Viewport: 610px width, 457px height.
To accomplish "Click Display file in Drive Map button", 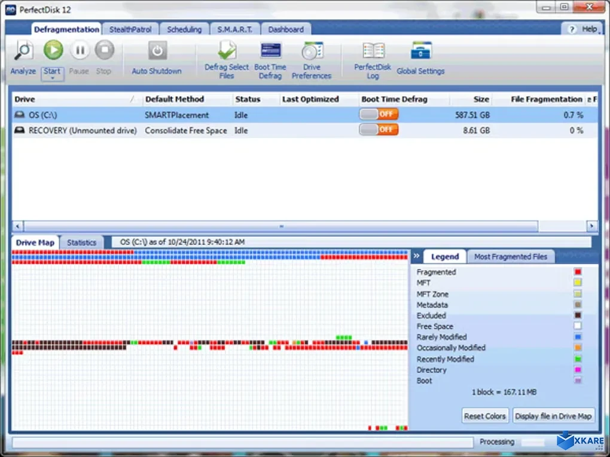I will coord(553,416).
